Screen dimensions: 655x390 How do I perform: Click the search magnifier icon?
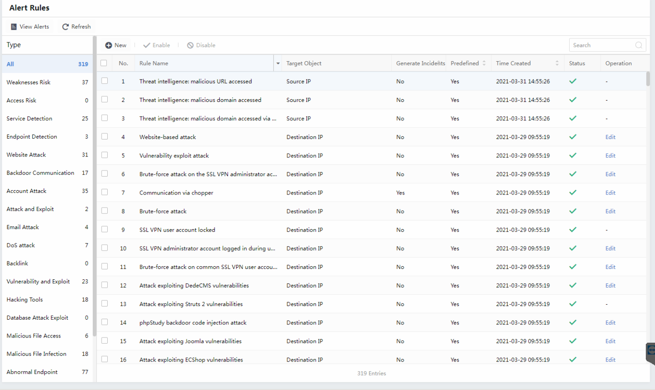click(x=638, y=45)
